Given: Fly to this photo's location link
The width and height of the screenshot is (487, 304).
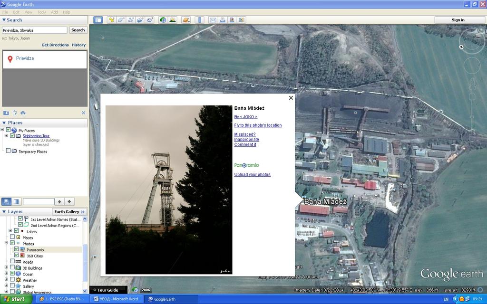Looking at the screenshot, I should click(x=258, y=125).
